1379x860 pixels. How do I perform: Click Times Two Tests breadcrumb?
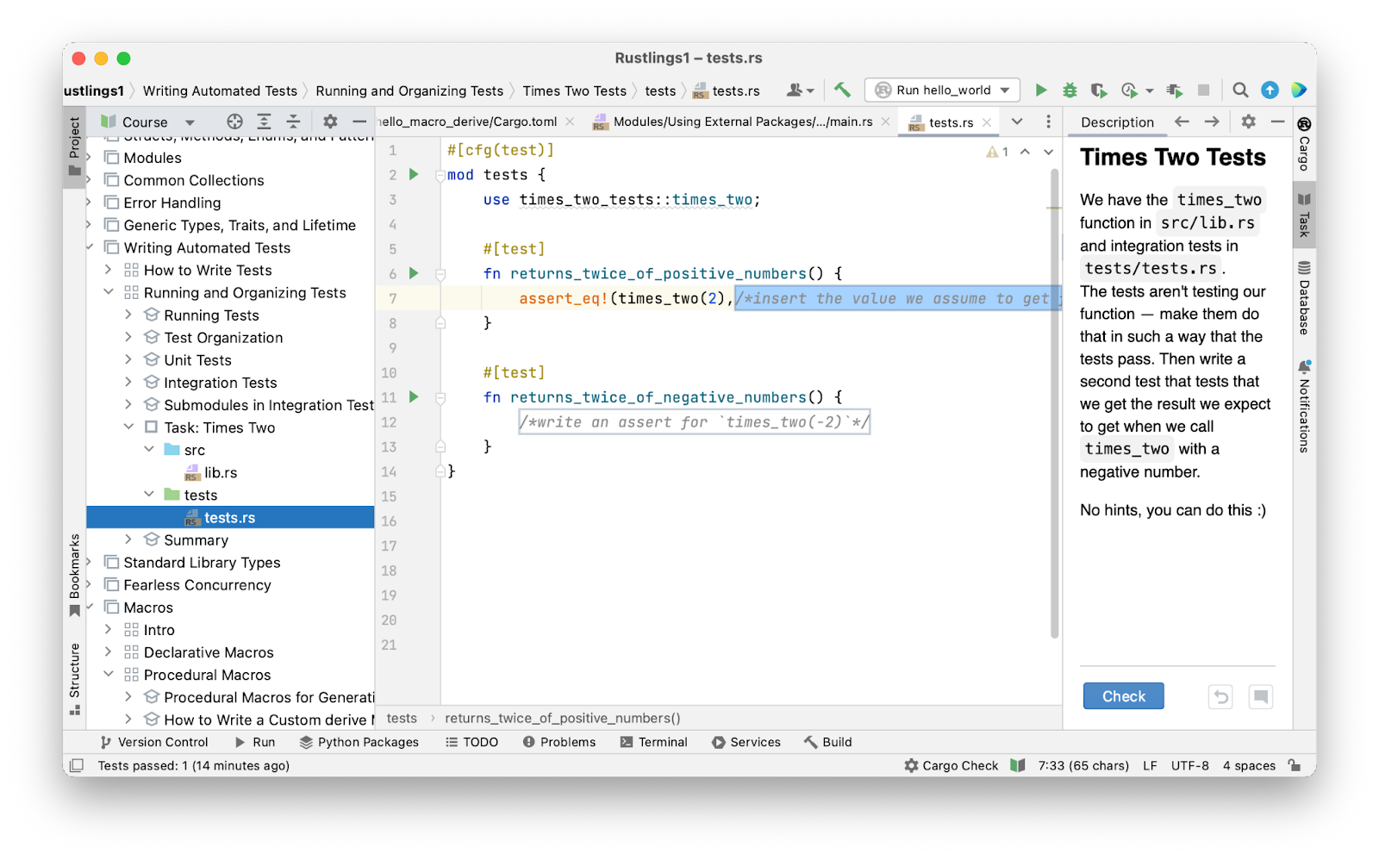click(574, 90)
